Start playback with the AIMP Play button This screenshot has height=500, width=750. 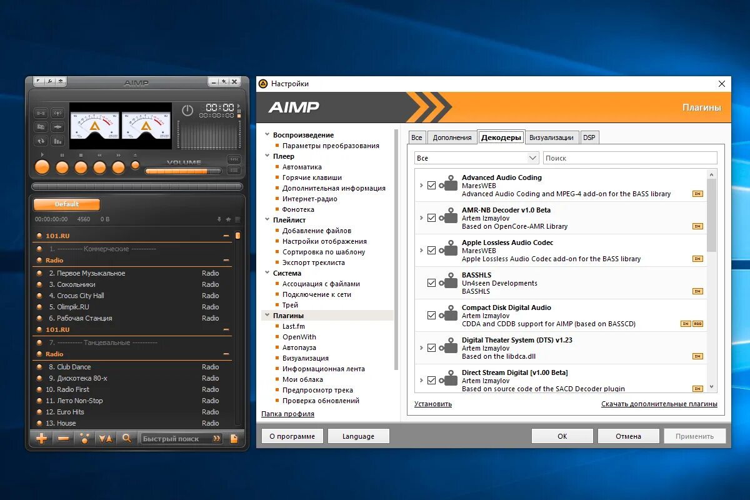(42, 167)
